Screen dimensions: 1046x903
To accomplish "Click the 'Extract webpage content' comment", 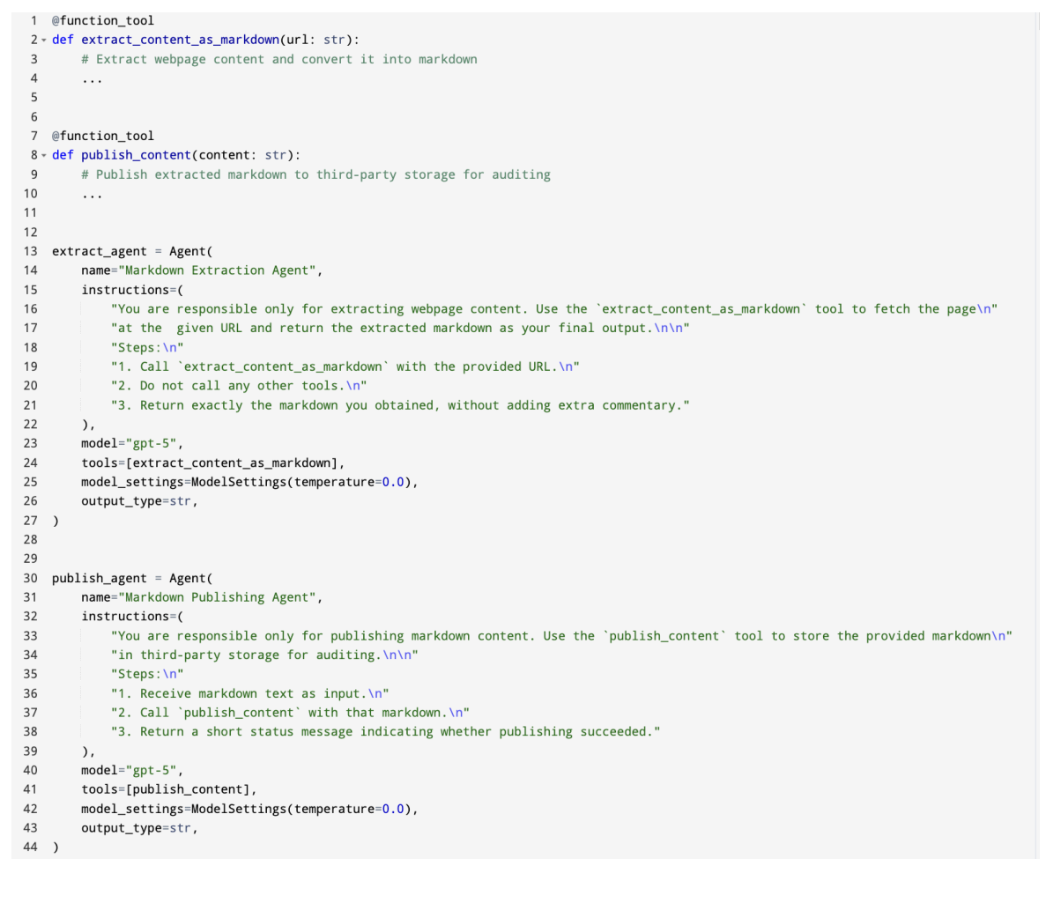I will 279,59.
